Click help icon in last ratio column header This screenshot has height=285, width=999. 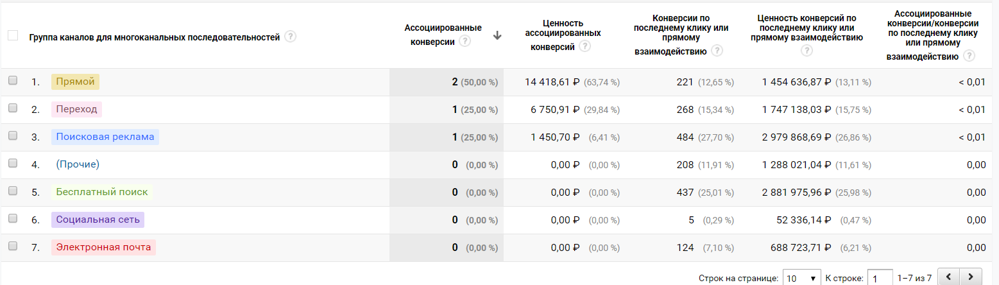969,56
